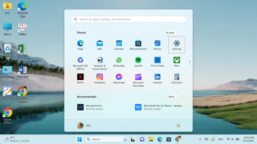257x144 pixels.
Task: Expand All apps list
Action: pos(172,33)
